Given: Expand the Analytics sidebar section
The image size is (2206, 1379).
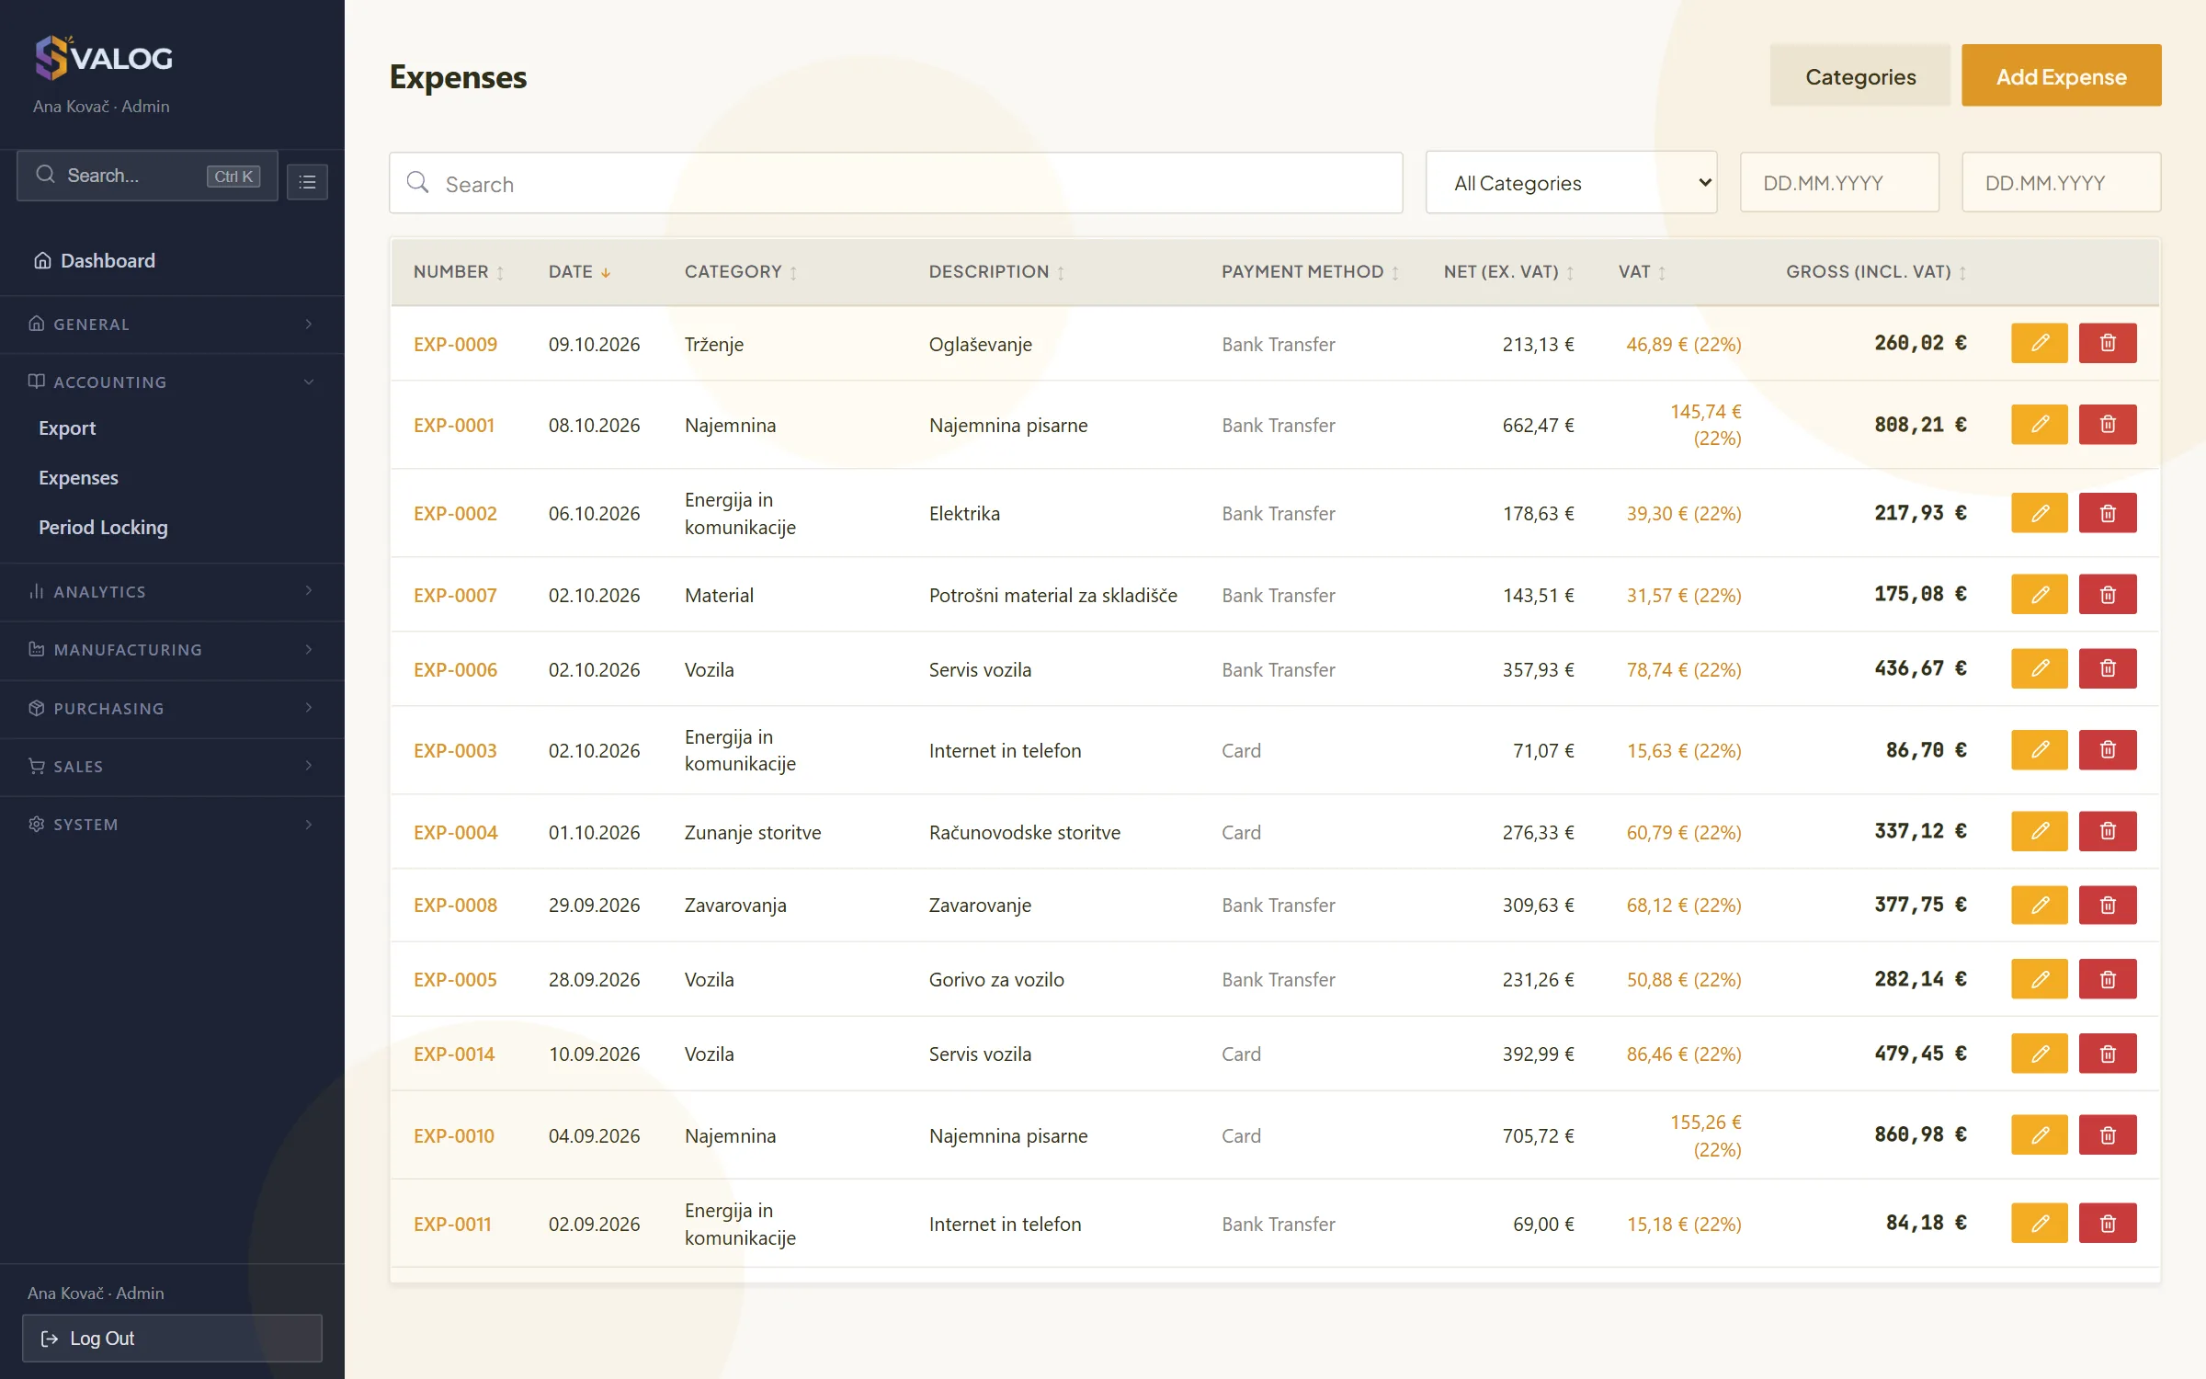Looking at the screenshot, I should [x=172, y=592].
